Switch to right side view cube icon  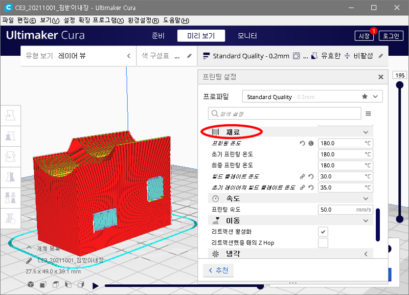81,284
